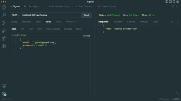Click the expand response arrows icon
This screenshot has width=181, height=101.
point(177,93)
